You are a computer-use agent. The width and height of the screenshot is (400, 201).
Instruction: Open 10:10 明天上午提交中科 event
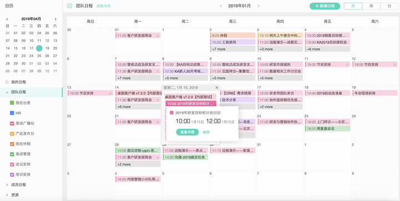coord(280,36)
